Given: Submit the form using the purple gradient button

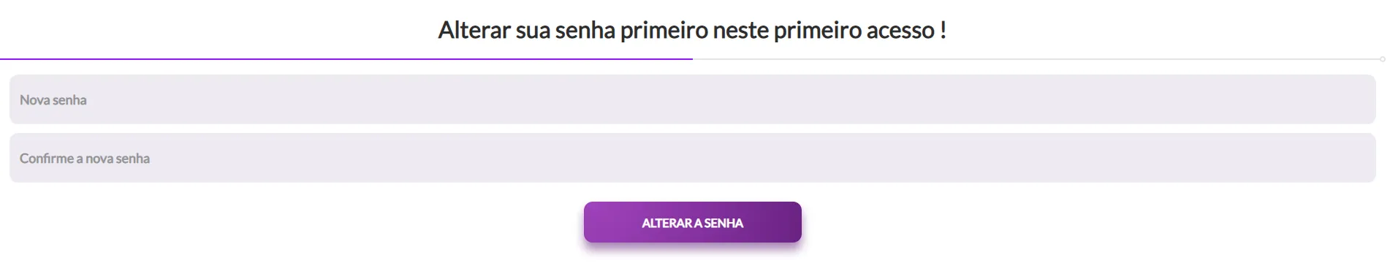Looking at the screenshot, I should coord(692,222).
